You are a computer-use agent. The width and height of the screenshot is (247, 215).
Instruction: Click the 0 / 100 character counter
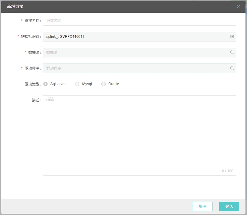pyautogui.click(x=228, y=171)
